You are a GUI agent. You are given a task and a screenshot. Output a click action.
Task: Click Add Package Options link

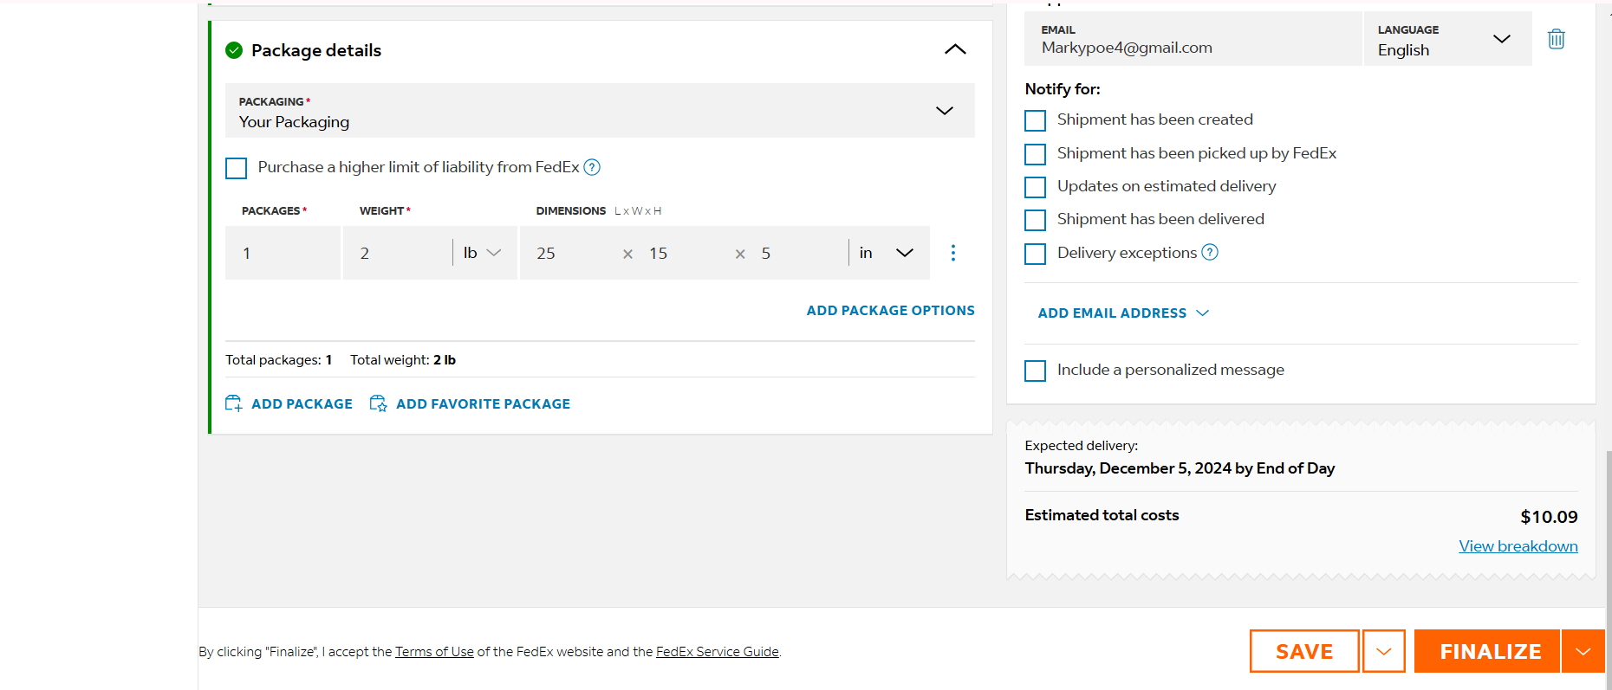coord(890,310)
